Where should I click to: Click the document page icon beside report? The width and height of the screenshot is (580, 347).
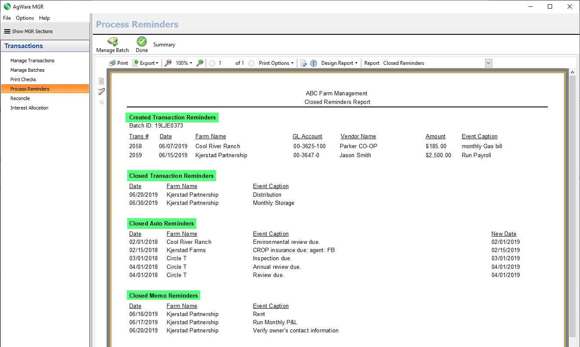click(101, 81)
